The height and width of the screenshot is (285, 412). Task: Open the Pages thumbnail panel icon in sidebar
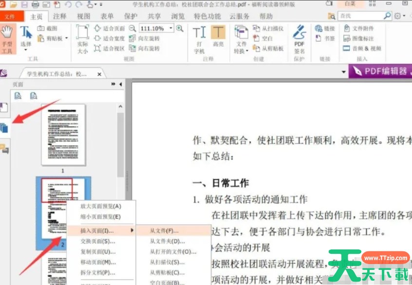click(4, 128)
